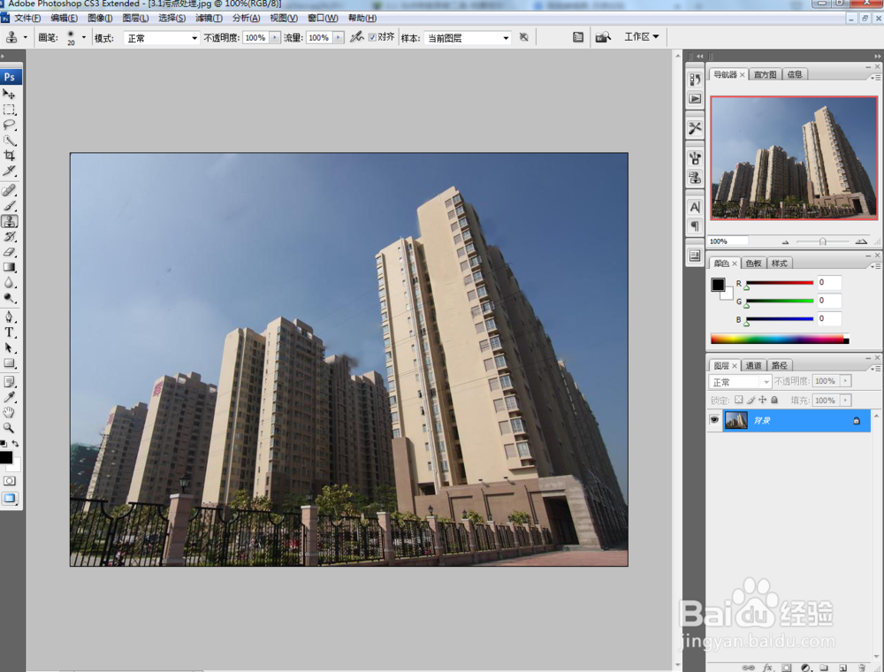Select the Healing Brush tool

pos(9,191)
